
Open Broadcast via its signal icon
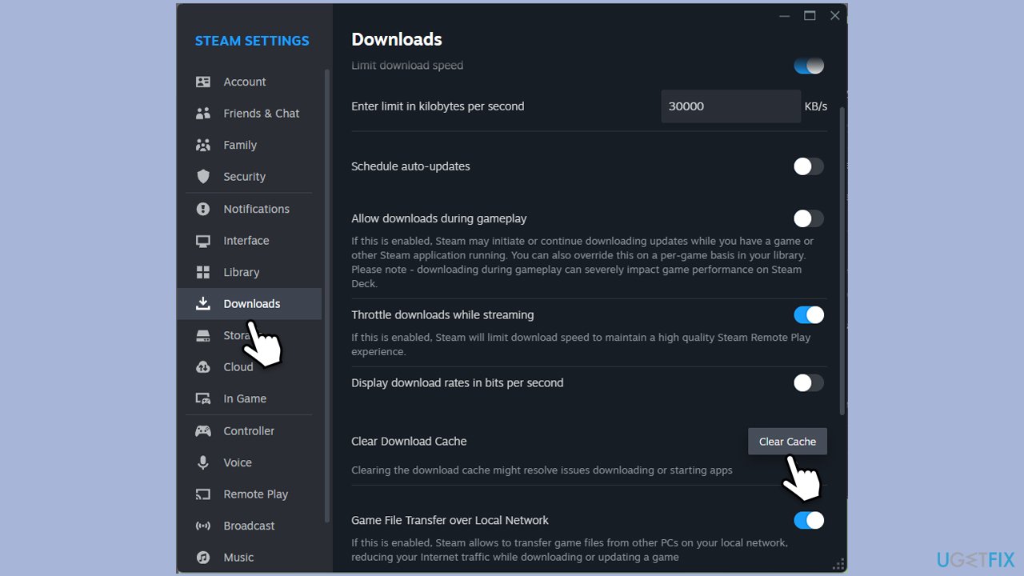pyautogui.click(x=203, y=526)
